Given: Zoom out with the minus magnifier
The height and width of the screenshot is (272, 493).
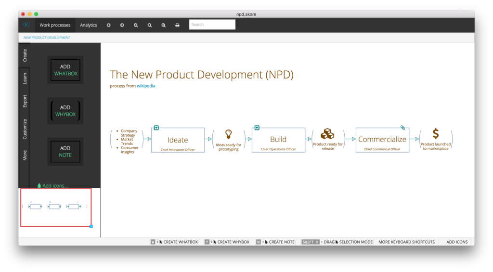Looking at the screenshot, I should pos(136,25).
